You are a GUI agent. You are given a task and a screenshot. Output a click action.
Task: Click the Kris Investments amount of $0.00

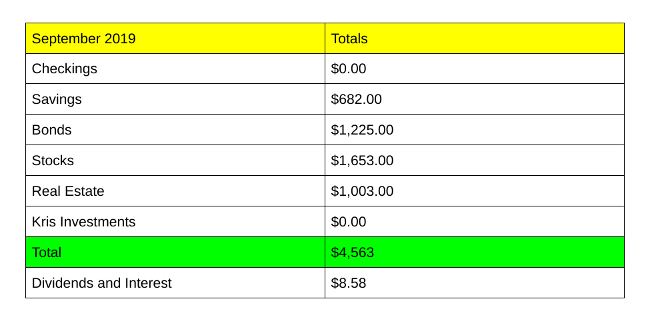pos(349,222)
